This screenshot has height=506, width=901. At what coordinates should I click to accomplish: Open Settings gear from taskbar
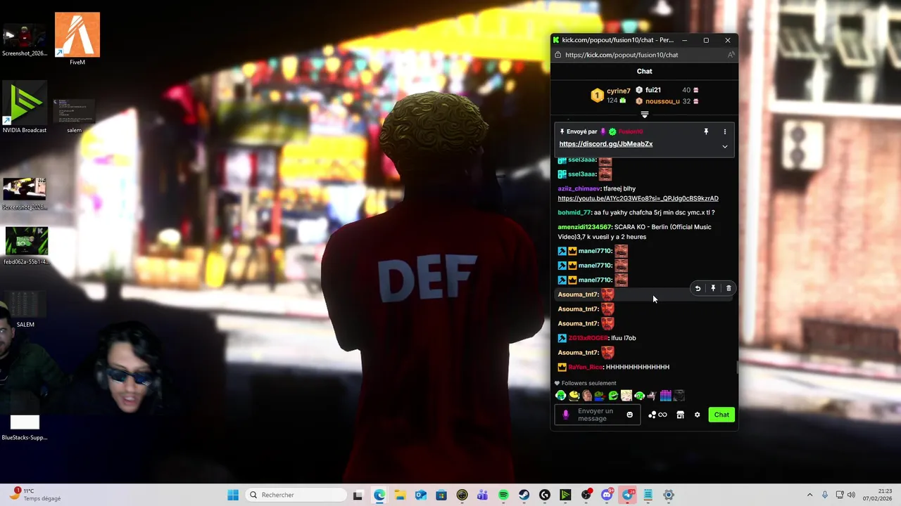pos(669,495)
